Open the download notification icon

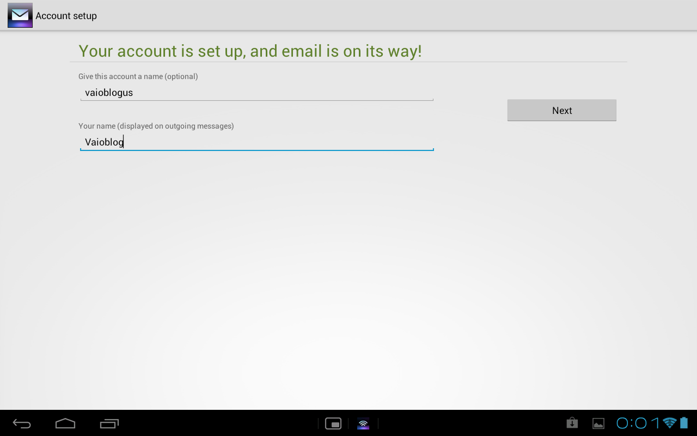(572, 423)
